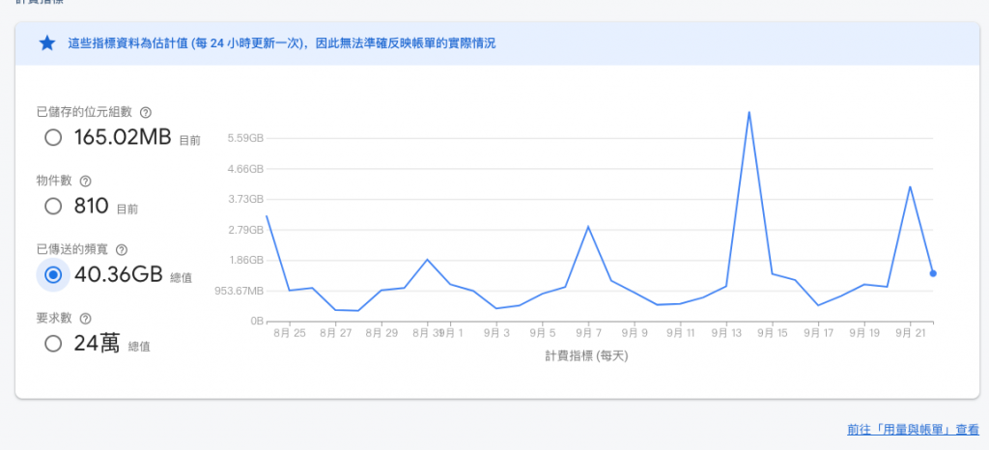
Task: Click the 953.67MB y-axis label
Action: click(238, 291)
